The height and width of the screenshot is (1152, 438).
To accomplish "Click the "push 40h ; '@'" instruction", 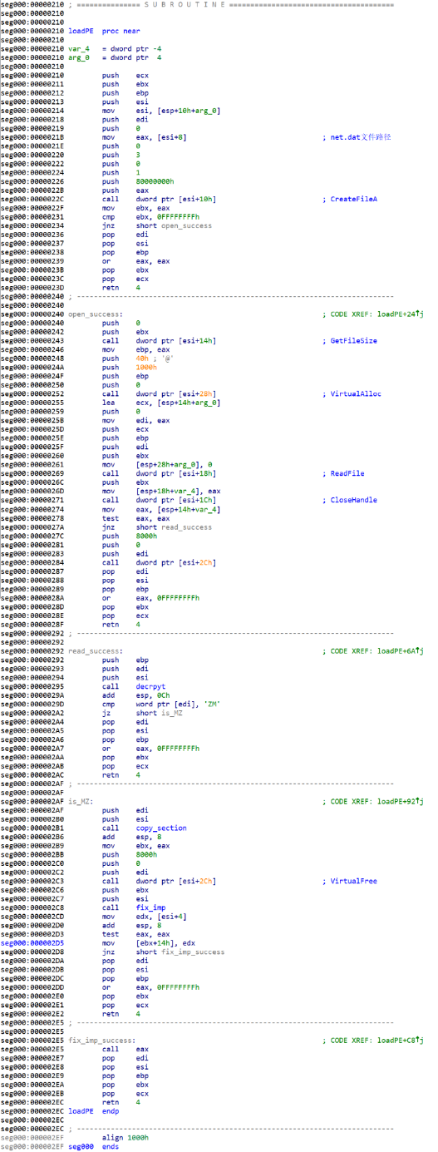I will [137, 358].
